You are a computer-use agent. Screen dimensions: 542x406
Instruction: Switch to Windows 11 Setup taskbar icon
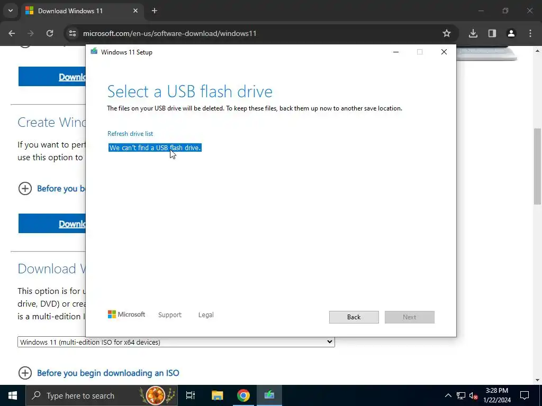pyautogui.click(x=269, y=395)
